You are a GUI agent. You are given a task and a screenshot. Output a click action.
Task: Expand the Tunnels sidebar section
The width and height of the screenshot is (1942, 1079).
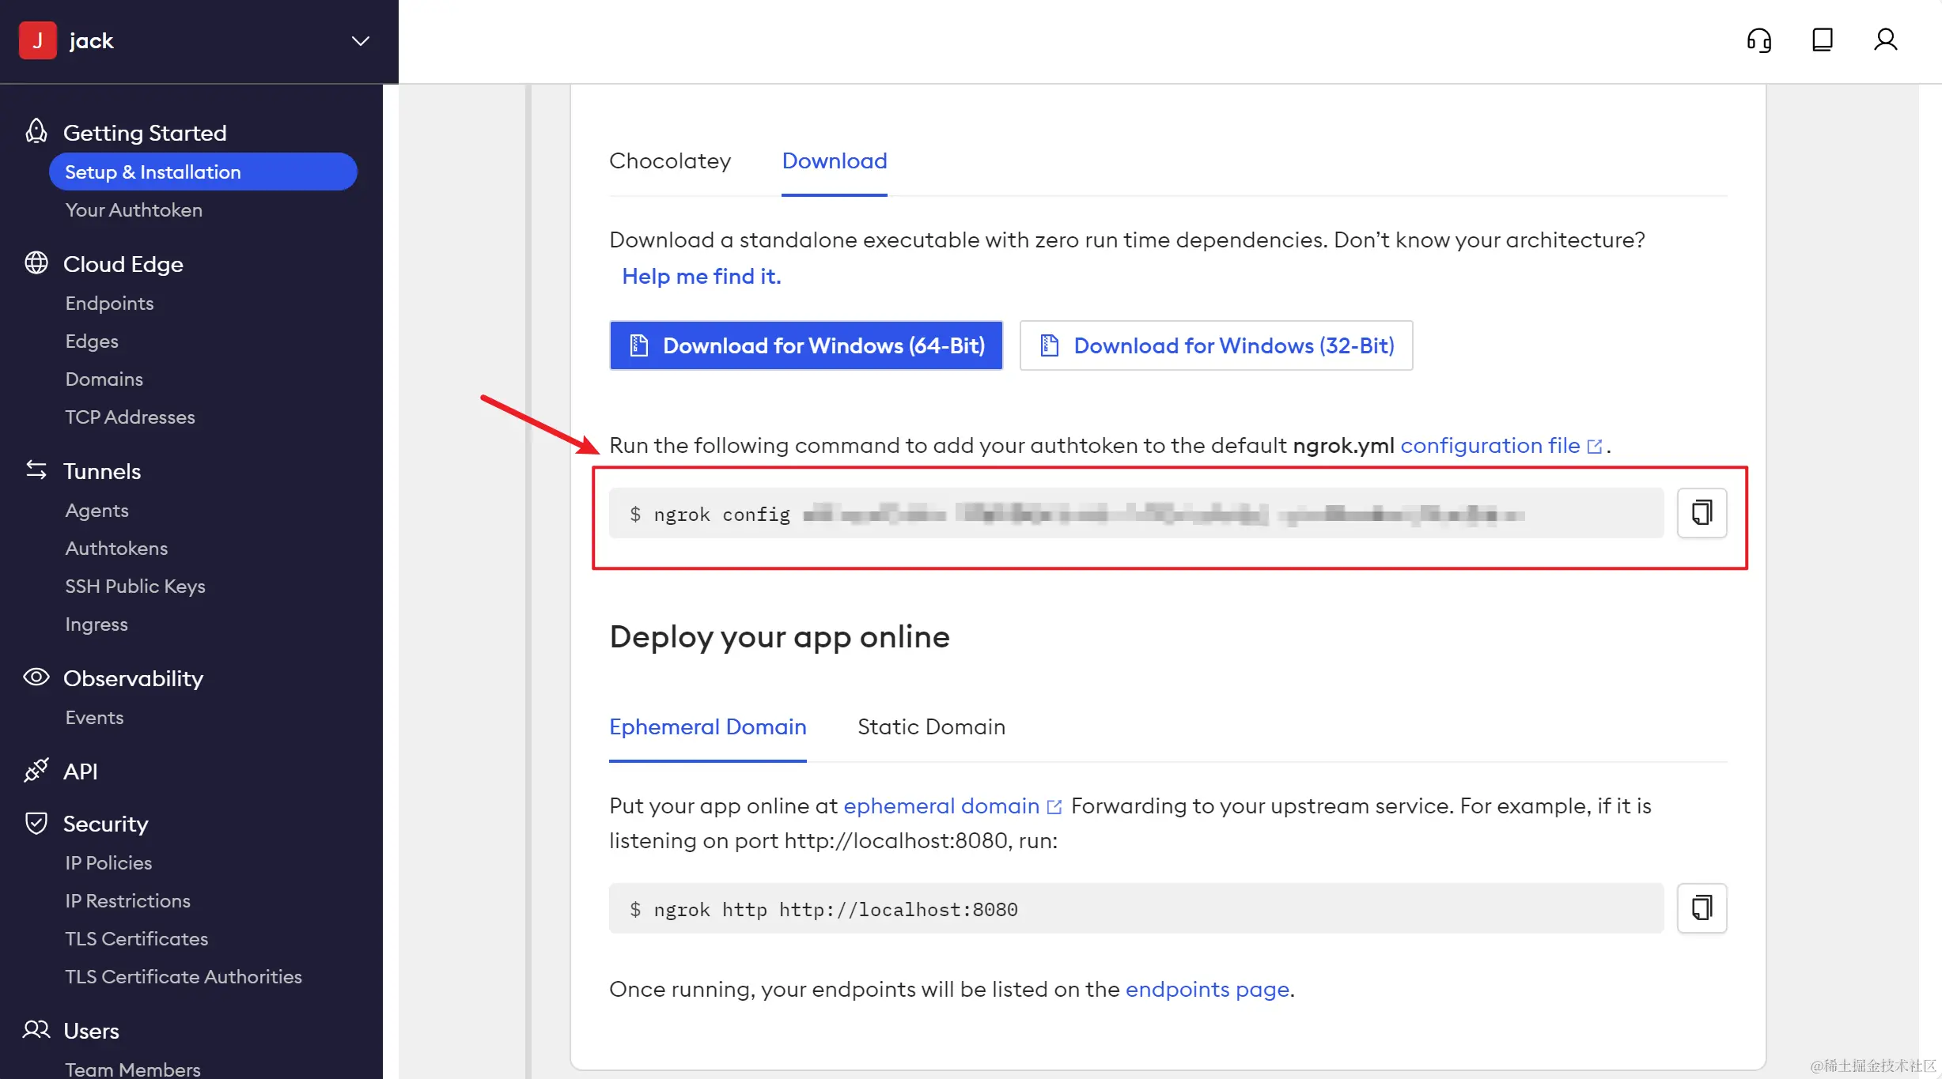click(x=102, y=471)
